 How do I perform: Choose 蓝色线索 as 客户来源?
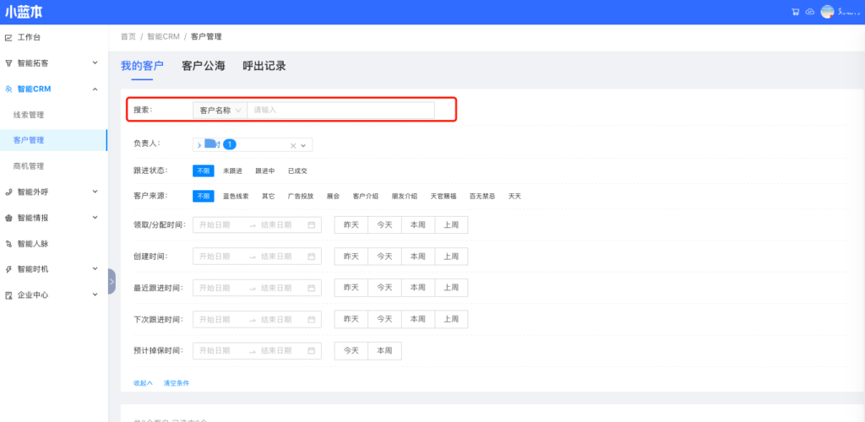tap(236, 196)
